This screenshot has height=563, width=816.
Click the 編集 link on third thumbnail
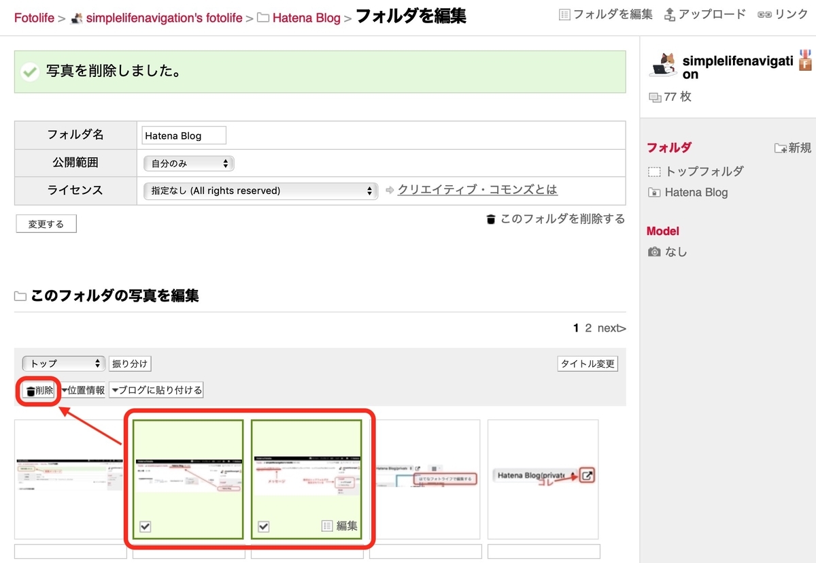click(x=339, y=526)
